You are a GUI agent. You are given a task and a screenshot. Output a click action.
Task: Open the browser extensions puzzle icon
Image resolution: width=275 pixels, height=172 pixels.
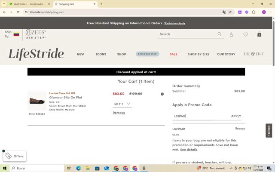(254, 12)
